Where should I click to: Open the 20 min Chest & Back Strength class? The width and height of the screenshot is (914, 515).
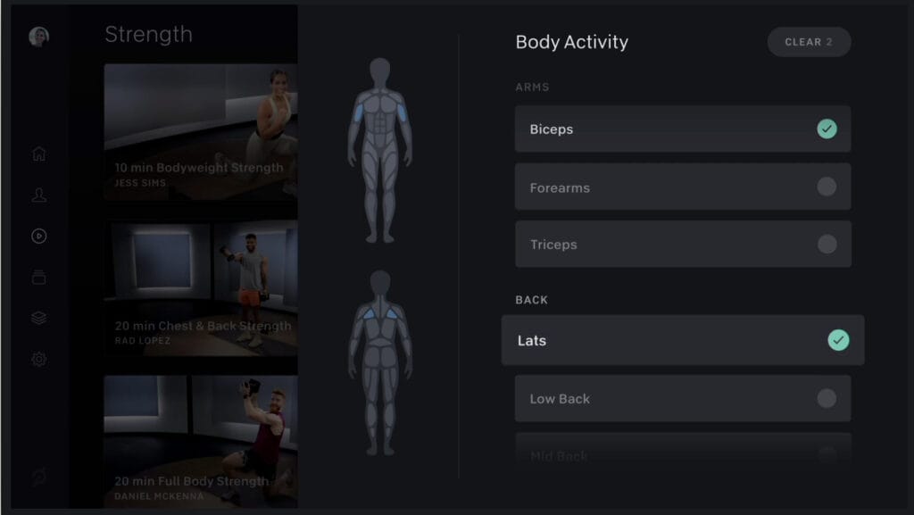(201, 288)
